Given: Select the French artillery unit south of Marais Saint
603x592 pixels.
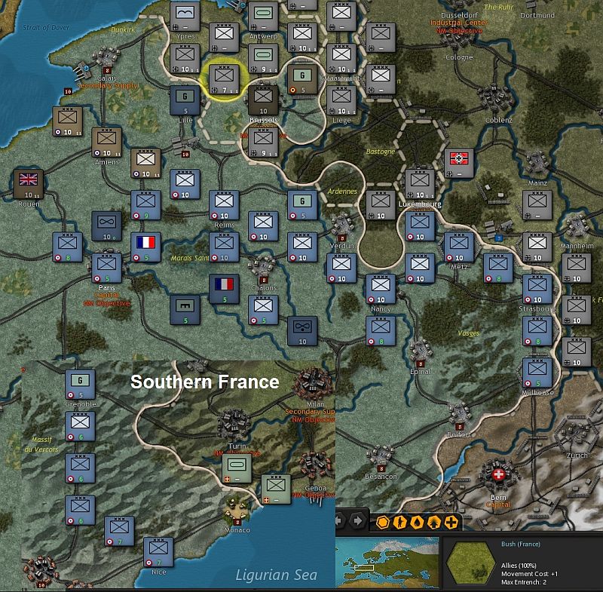Looking at the screenshot, I should point(185,310).
